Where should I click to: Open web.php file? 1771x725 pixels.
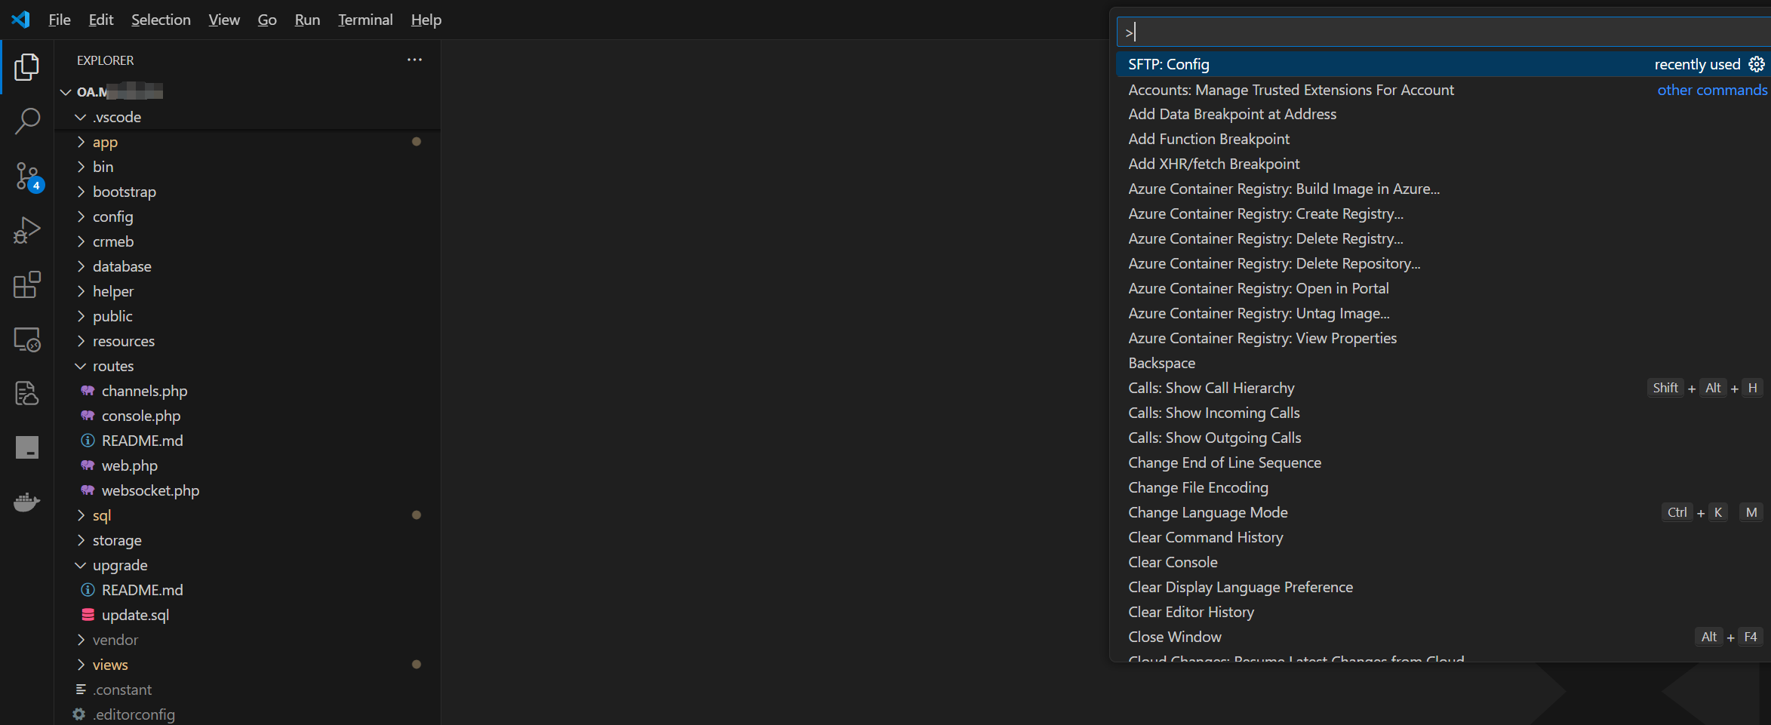tap(248, 465)
